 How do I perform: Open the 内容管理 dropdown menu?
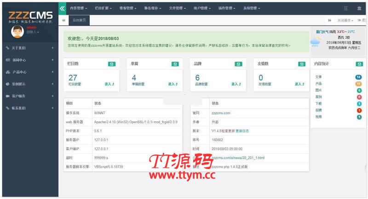[78, 8]
